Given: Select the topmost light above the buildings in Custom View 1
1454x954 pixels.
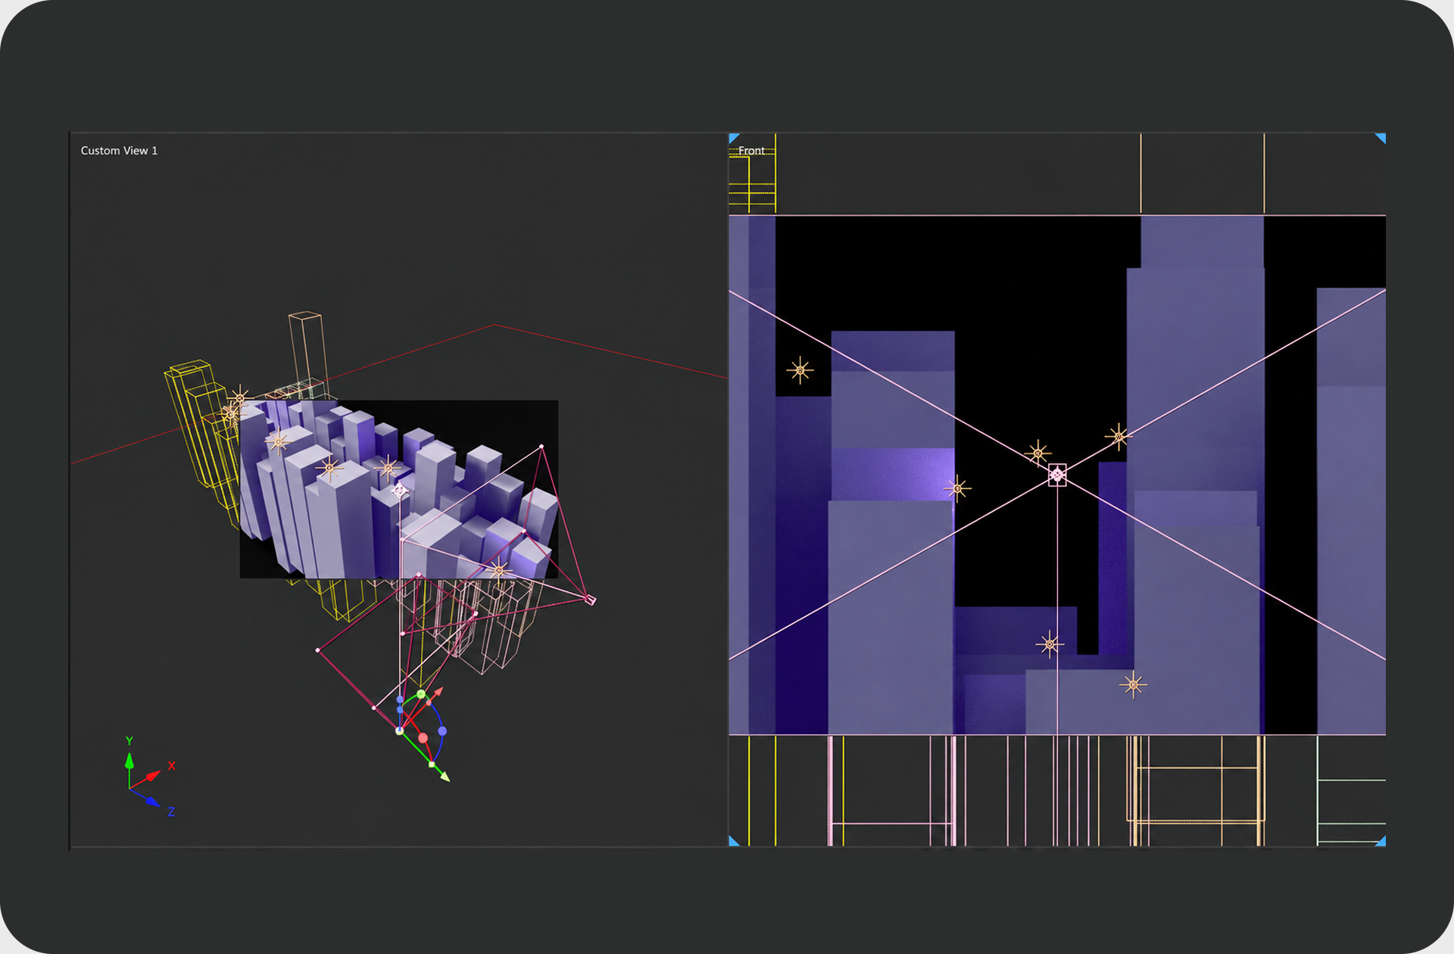Looking at the screenshot, I should point(240,398).
